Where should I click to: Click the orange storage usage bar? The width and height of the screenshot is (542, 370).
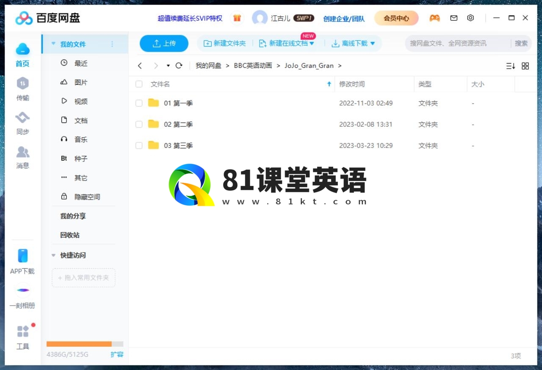79,344
